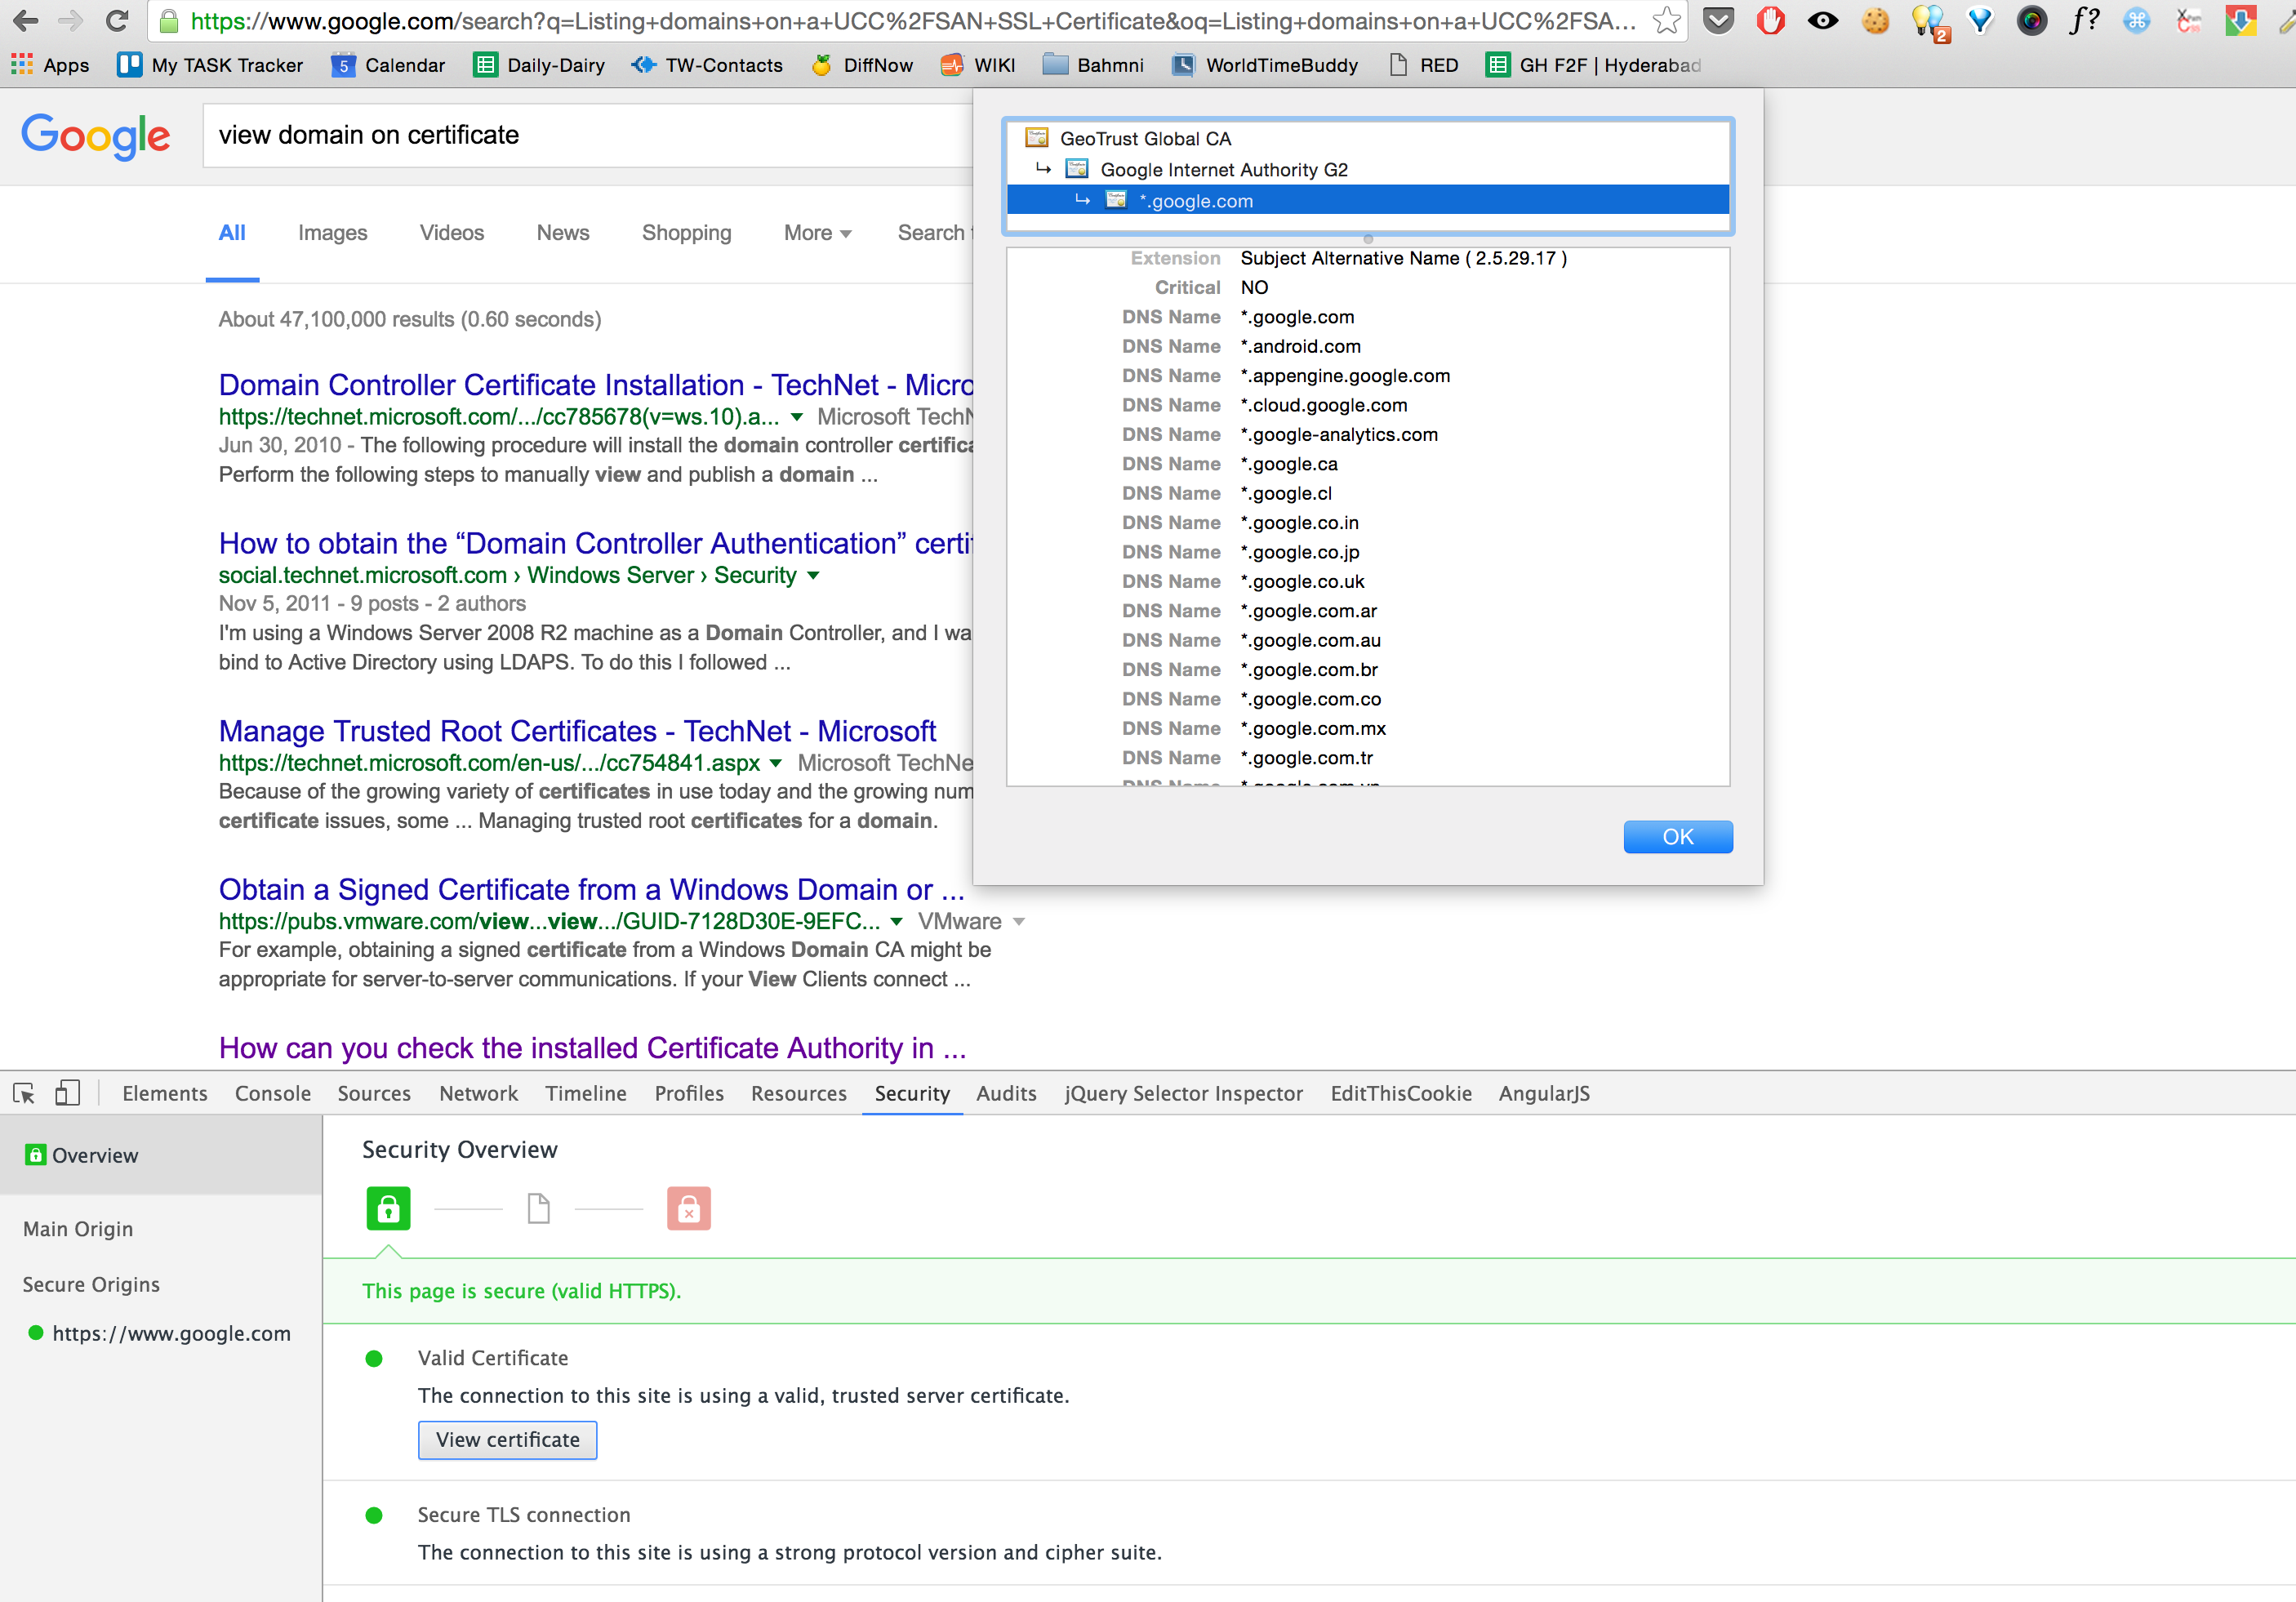2296x1602 pixels.
Task: Open My TASK Tracker bookmark
Action: (x=210, y=65)
